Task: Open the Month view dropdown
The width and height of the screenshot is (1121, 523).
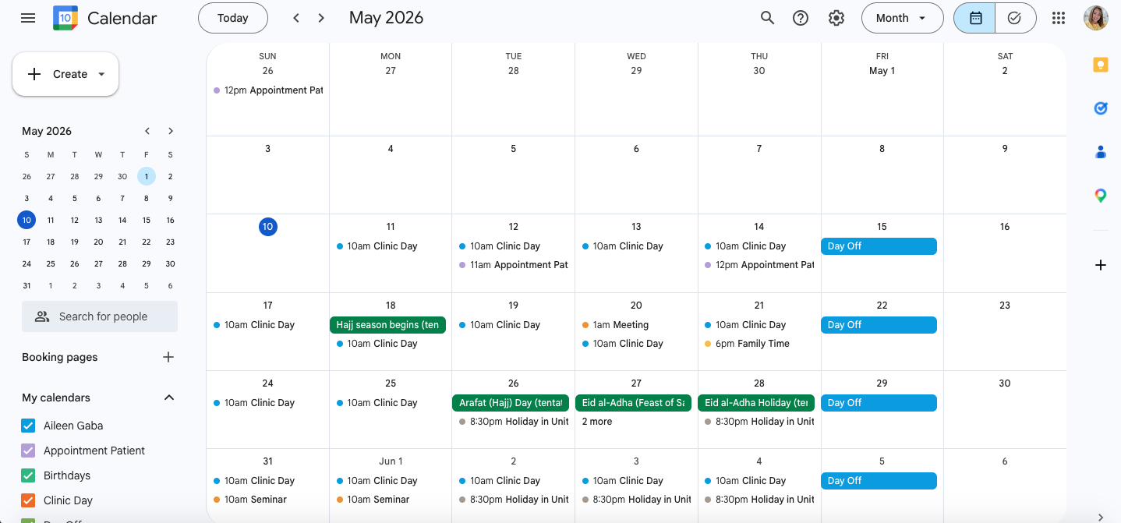Action: [902, 18]
